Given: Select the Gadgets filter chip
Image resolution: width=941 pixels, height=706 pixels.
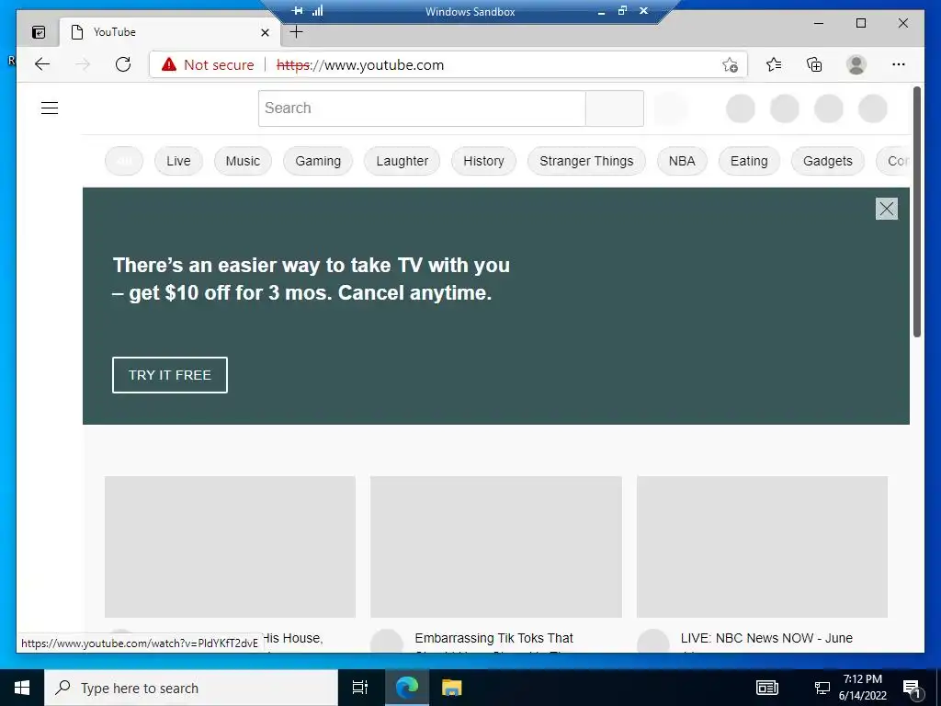Looking at the screenshot, I should click(x=828, y=161).
